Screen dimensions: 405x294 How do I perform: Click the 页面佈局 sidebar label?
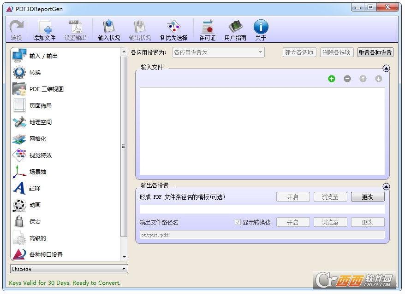[41, 105]
